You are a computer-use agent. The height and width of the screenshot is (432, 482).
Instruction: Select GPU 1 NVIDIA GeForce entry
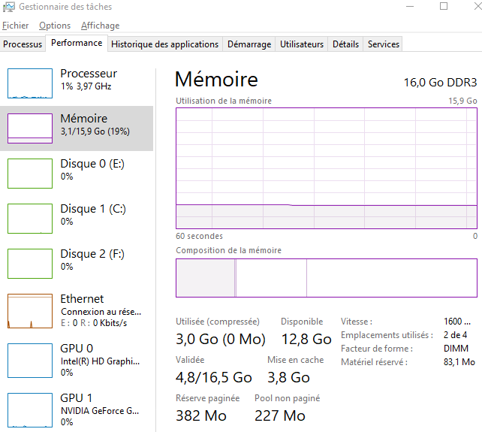pos(77,410)
